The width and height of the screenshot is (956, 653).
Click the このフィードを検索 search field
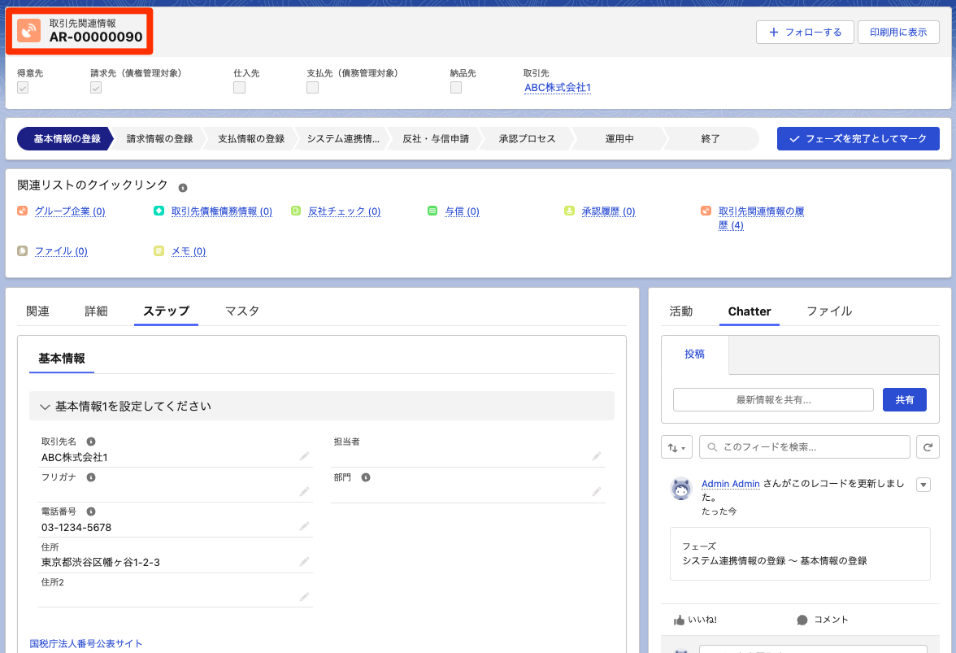(x=804, y=446)
